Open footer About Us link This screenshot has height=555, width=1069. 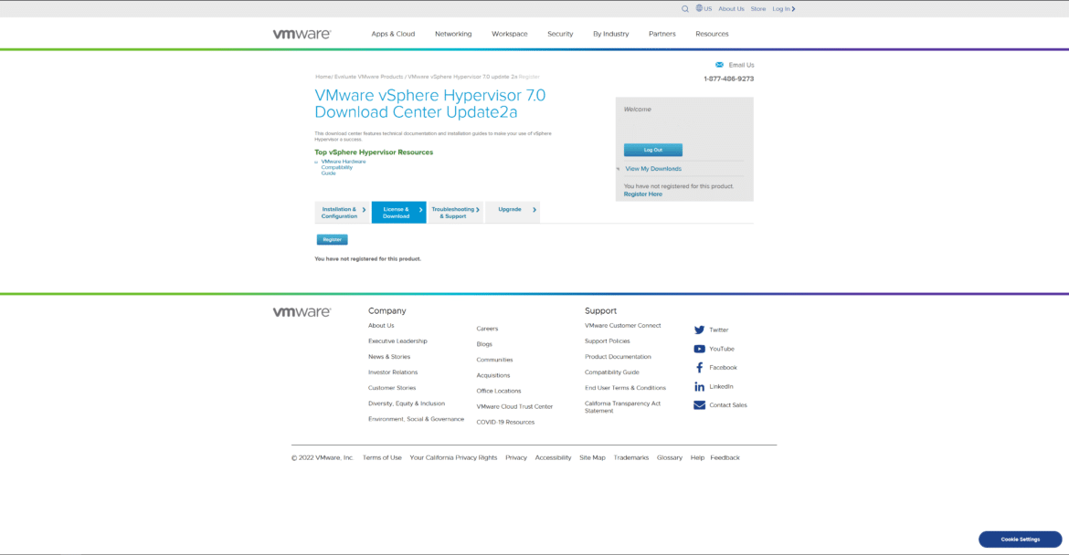click(381, 326)
